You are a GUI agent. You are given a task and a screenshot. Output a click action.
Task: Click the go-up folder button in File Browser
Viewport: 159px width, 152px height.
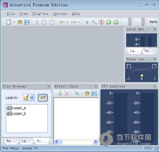pos(43,98)
